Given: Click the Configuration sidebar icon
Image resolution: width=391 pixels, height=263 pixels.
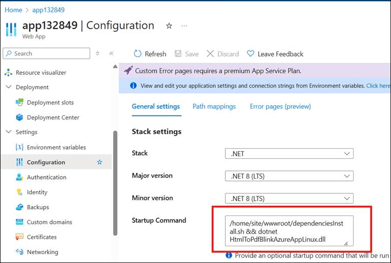Looking at the screenshot, I should point(20,162).
